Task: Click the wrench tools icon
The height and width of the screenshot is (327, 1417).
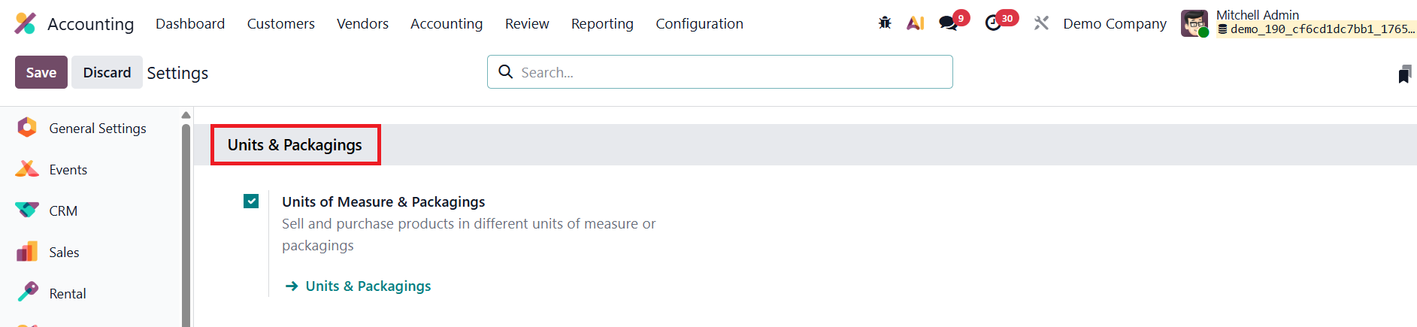Action: tap(1041, 23)
